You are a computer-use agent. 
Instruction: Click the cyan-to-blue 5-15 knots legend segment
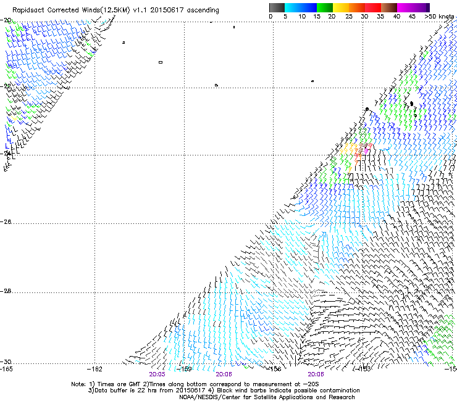301,7
